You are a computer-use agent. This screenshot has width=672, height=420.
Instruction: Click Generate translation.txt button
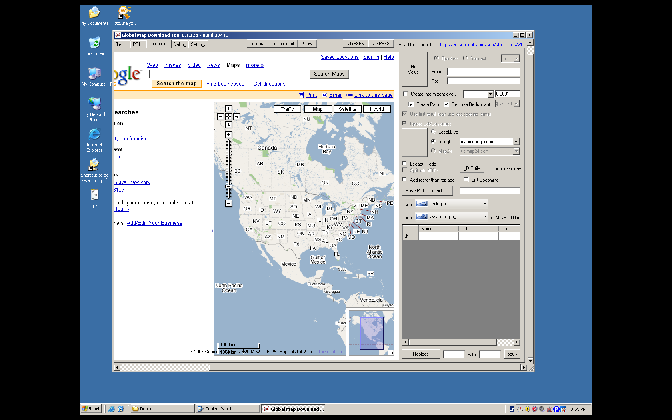coord(272,44)
